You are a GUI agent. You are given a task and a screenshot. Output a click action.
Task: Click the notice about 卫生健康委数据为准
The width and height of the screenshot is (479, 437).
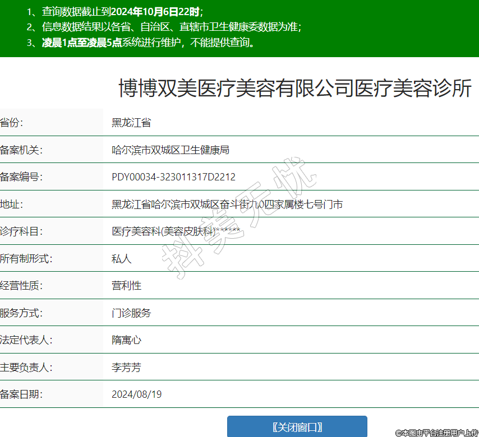pos(171,27)
